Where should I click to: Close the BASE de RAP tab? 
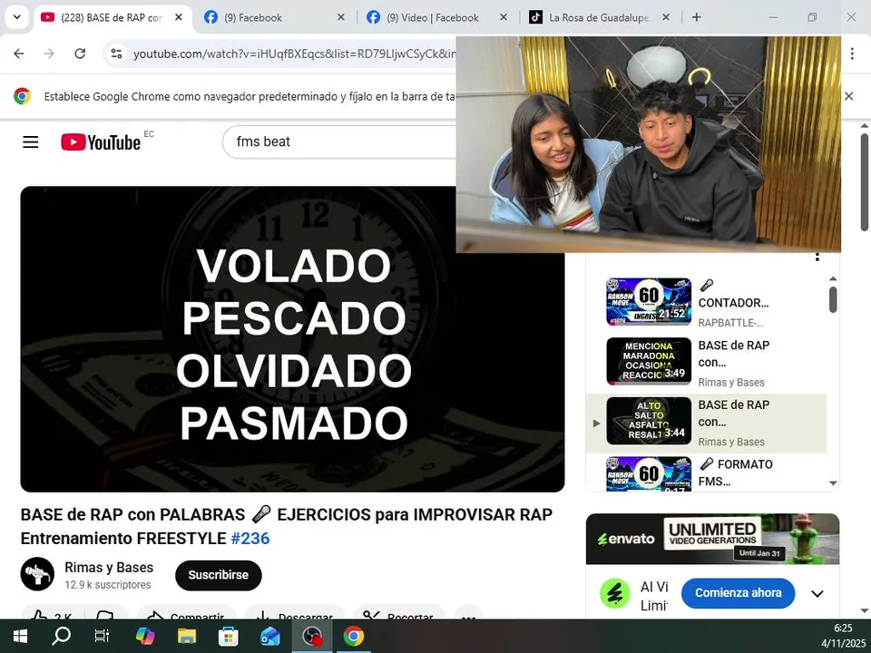coord(179,17)
